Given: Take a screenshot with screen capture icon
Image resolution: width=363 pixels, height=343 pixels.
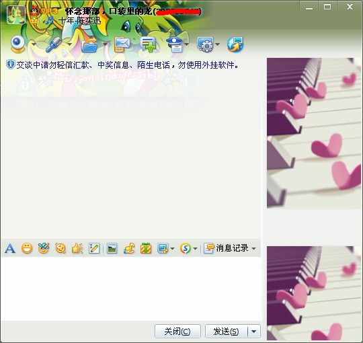Looking at the screenshot, I should click(163, 249).
